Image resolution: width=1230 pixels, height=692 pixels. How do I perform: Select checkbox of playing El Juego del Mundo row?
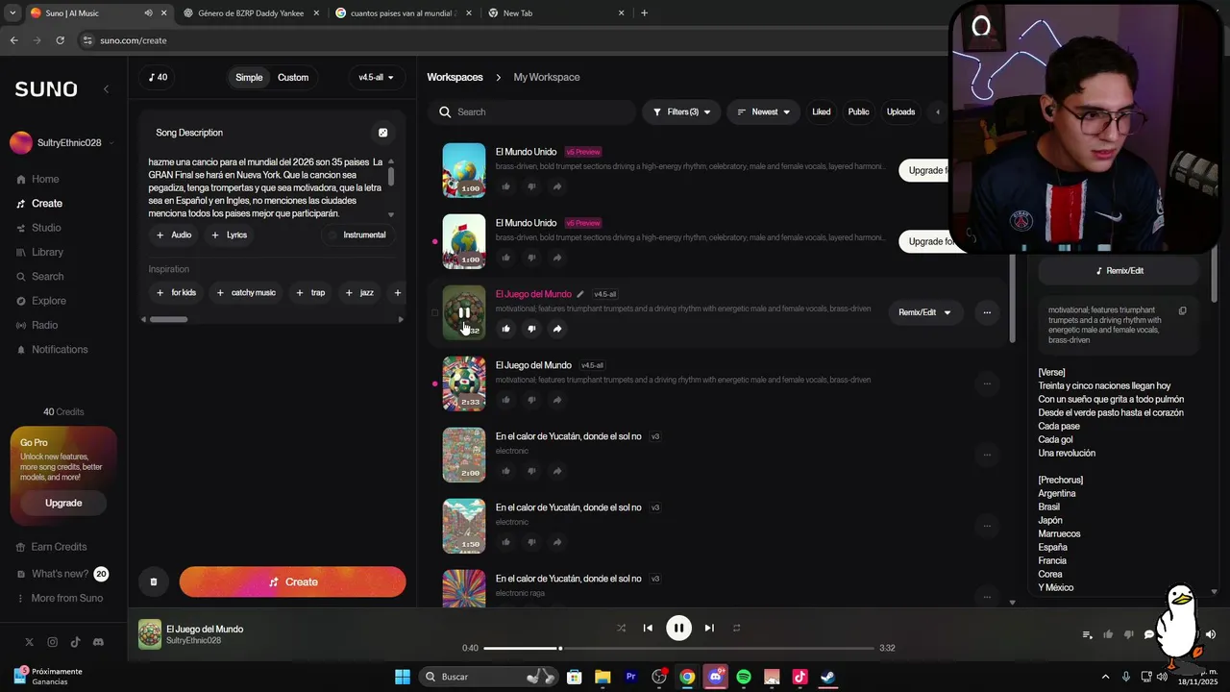[434, 312]
